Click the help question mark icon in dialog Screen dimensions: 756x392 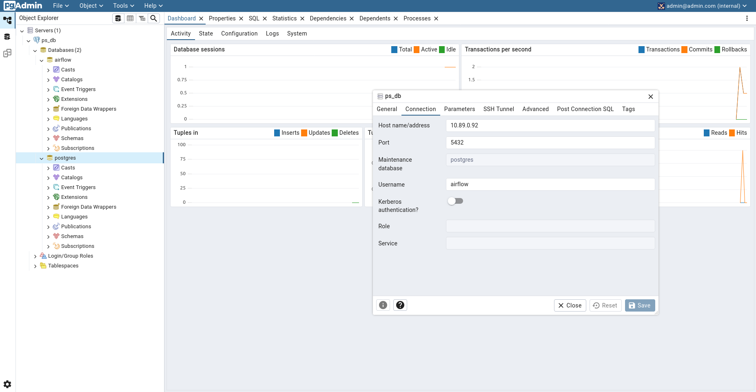pyautogui.click(x=400, y=305)
